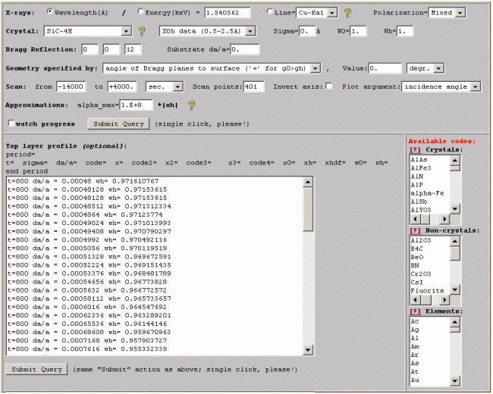Open the geometry specification dropdown
This screenshot has height=394, width=493.
click(x=315, y=68)
